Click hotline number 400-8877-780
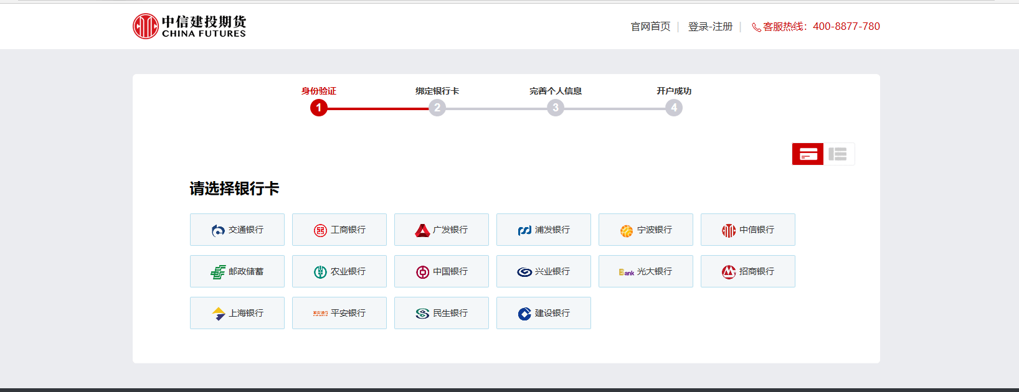The height and width of the screenshot is (392, 1019). [x=846, y=27]
